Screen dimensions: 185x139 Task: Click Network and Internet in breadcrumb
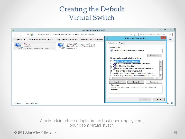click(x=62, y=35)
